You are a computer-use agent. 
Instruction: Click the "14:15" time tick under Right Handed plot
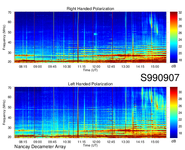pos(140,67)
